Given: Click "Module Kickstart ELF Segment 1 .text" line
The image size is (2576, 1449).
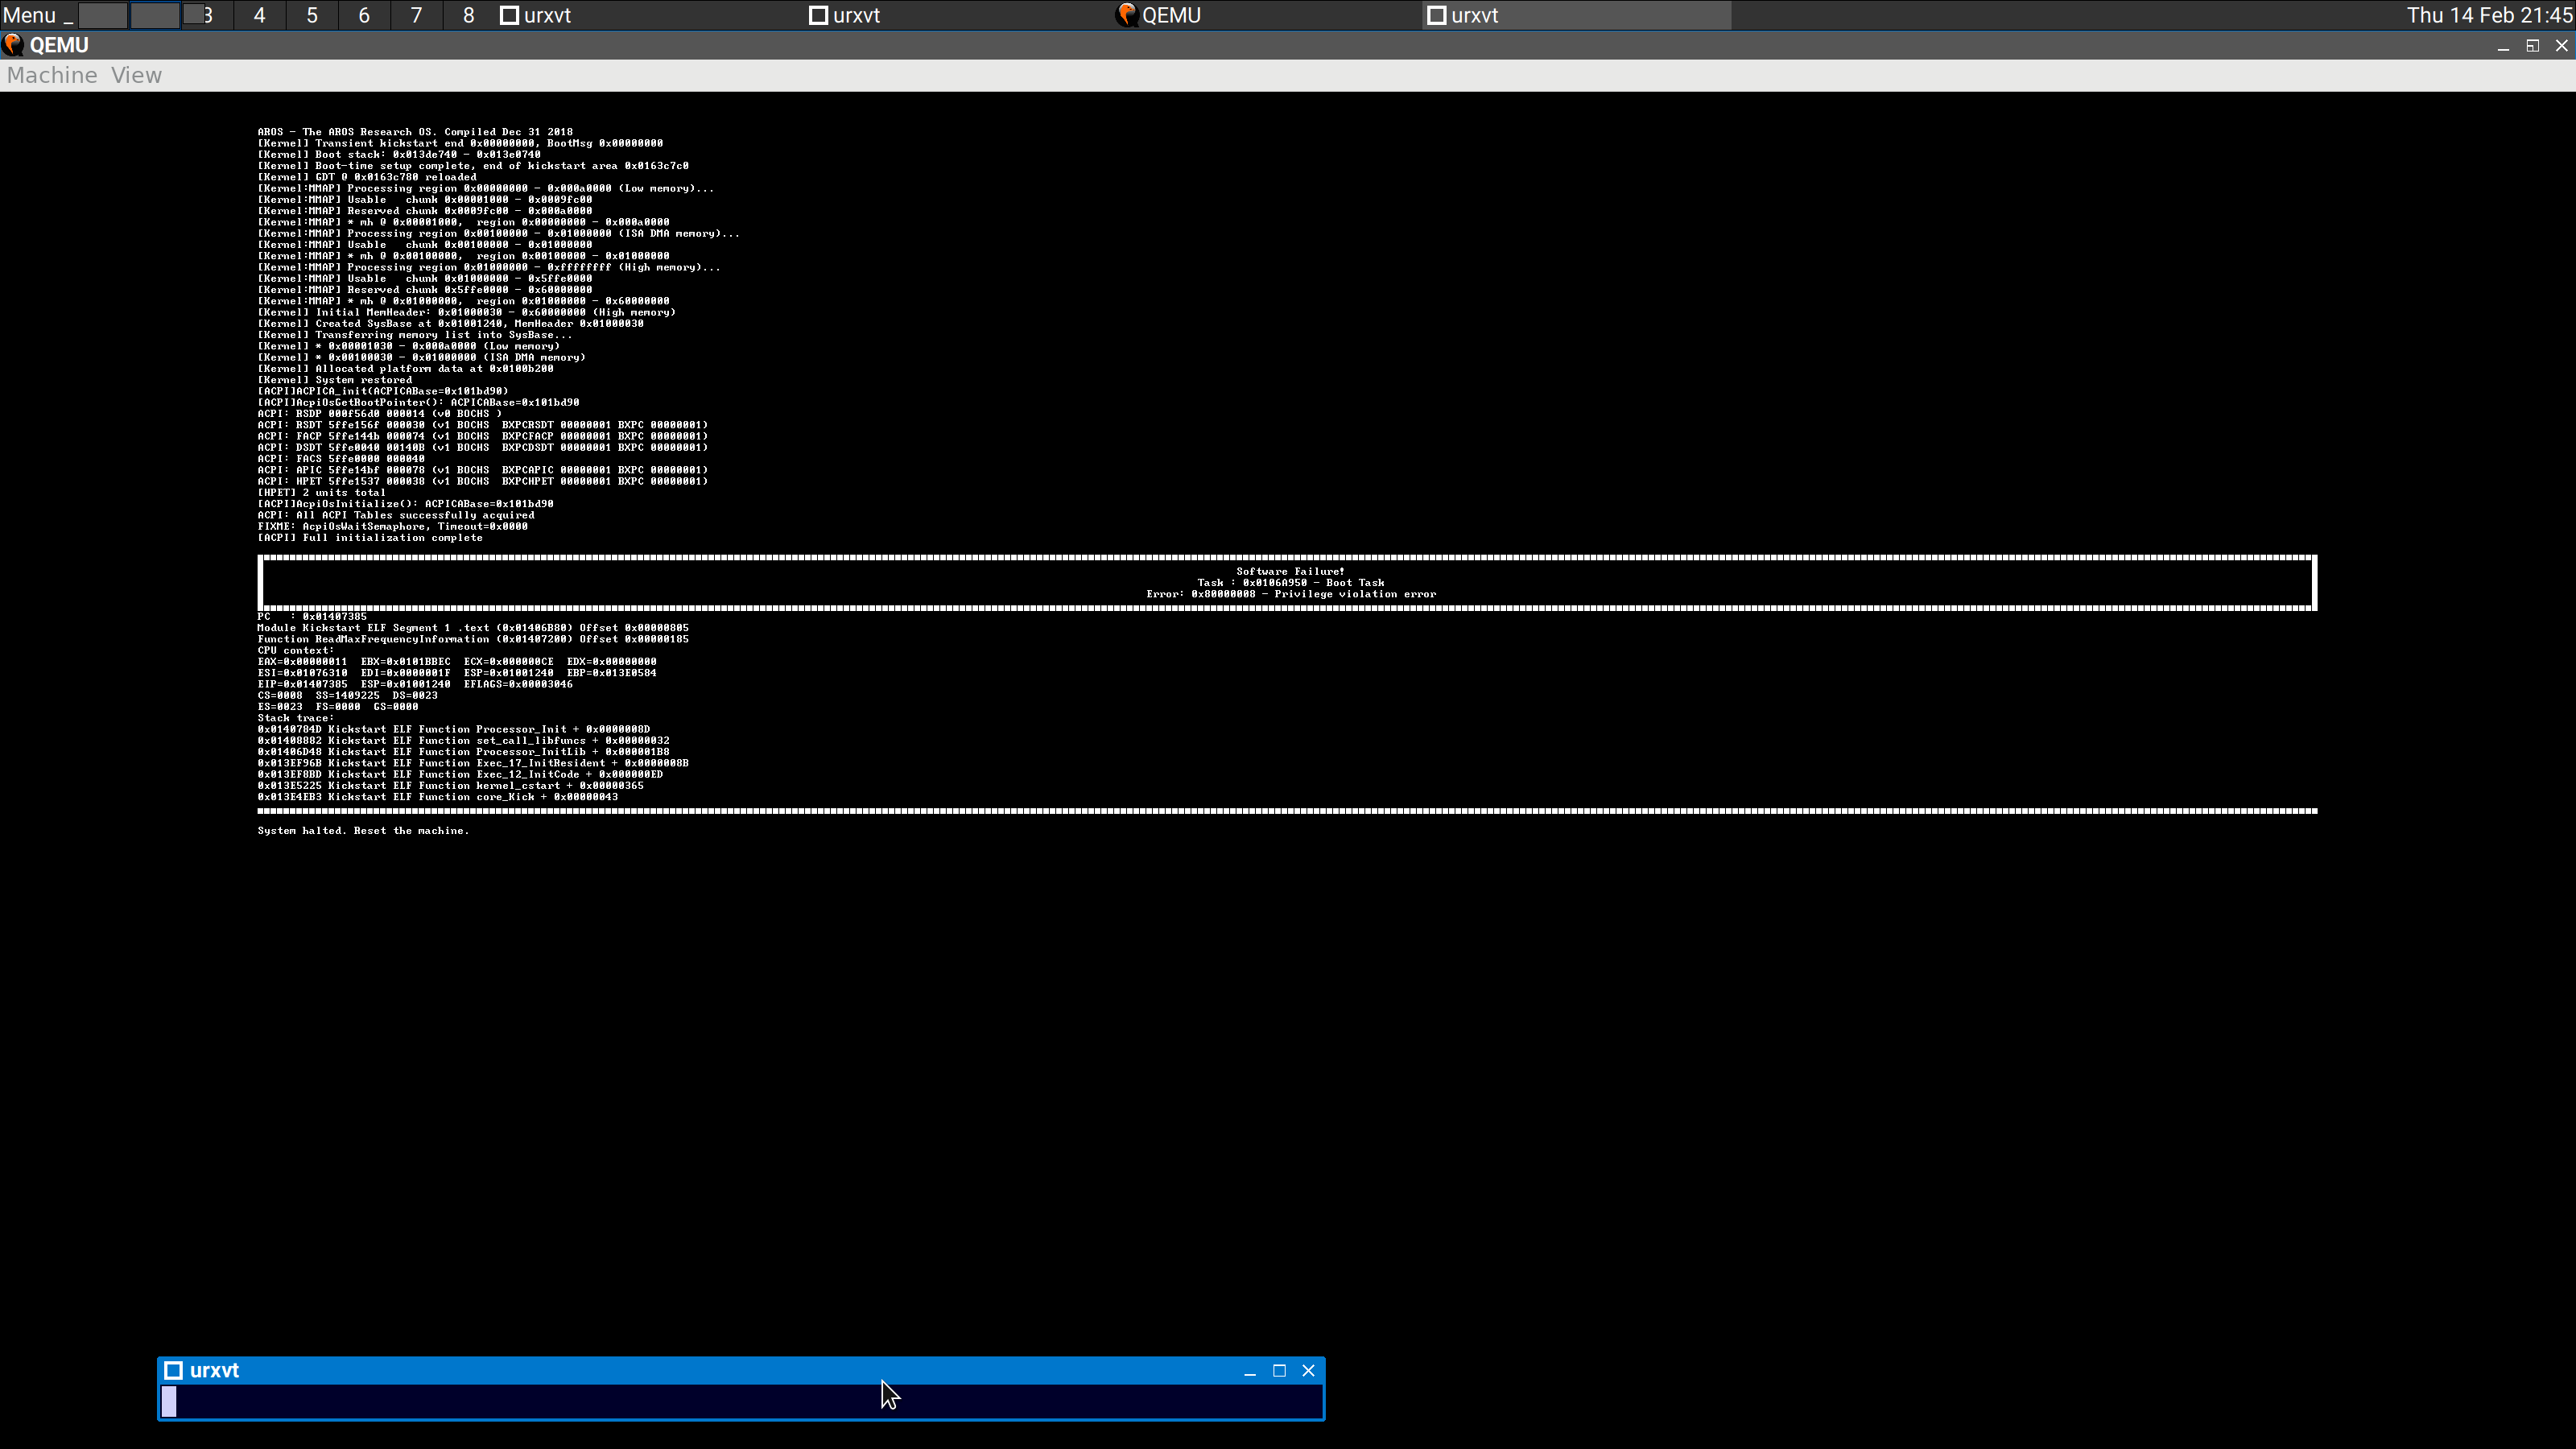Looking at the screenshot, I should (473, 628).
